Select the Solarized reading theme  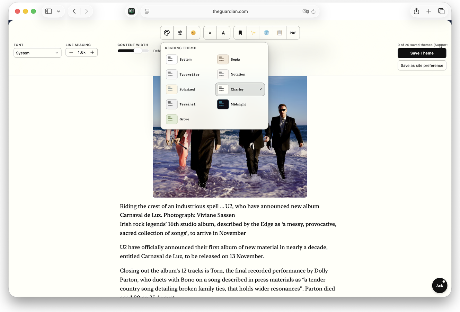189,89
